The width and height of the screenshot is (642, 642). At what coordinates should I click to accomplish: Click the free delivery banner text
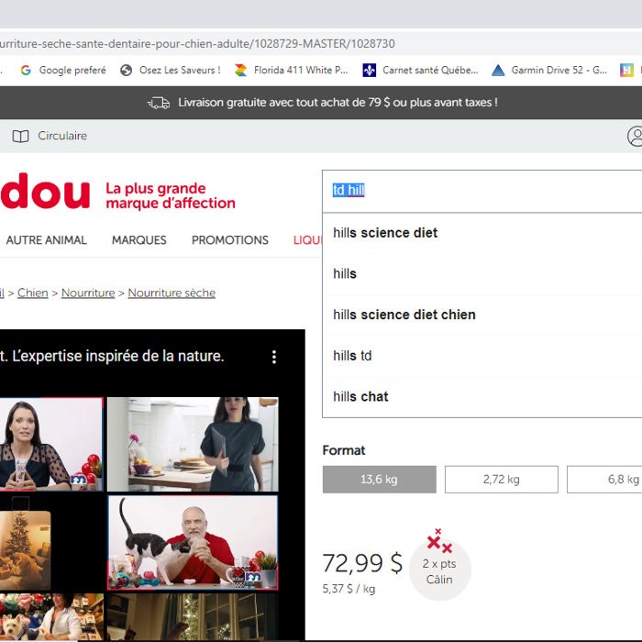[x=338, y=103]
